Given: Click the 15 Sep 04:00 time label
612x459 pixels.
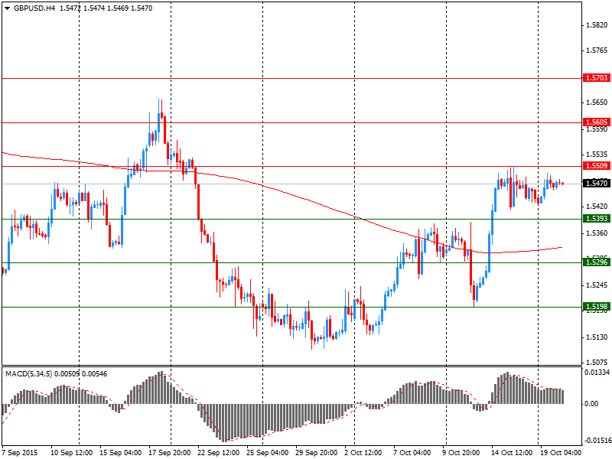Looking at the screenshot, I should point(121,453).
